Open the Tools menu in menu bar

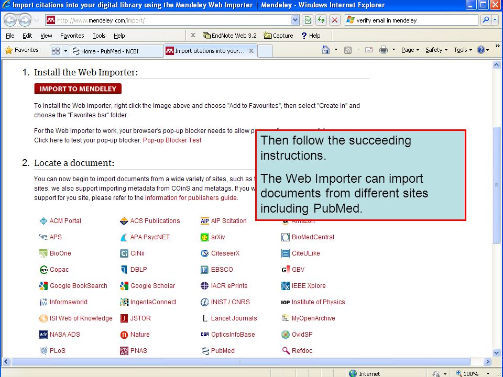coord(99,36)
